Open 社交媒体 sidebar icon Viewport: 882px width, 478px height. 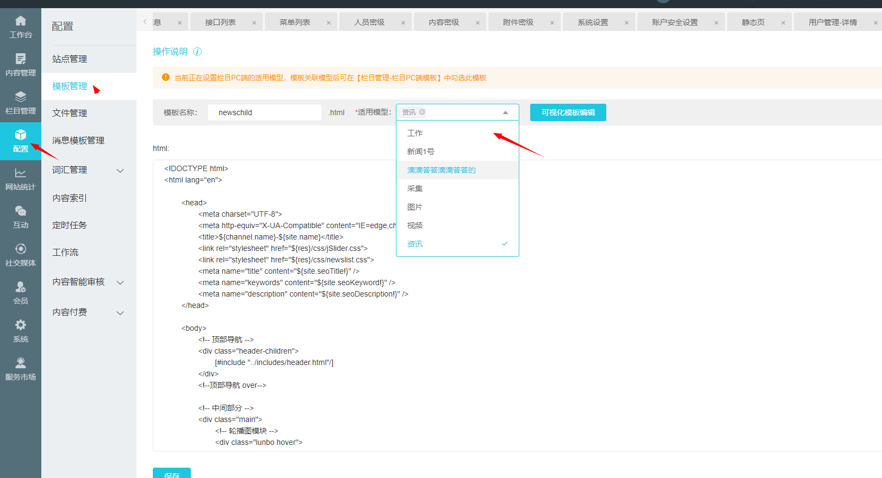21,249
